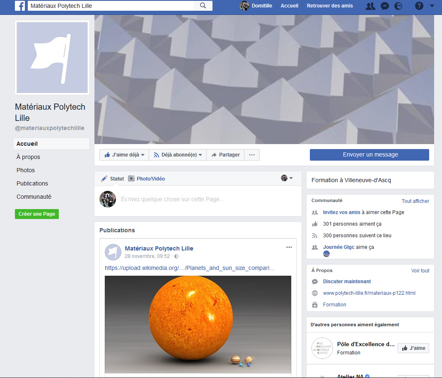The width and height of the screenshot is (442, 378).
Task: Click the composer user avatar
Action: [108, 199]
